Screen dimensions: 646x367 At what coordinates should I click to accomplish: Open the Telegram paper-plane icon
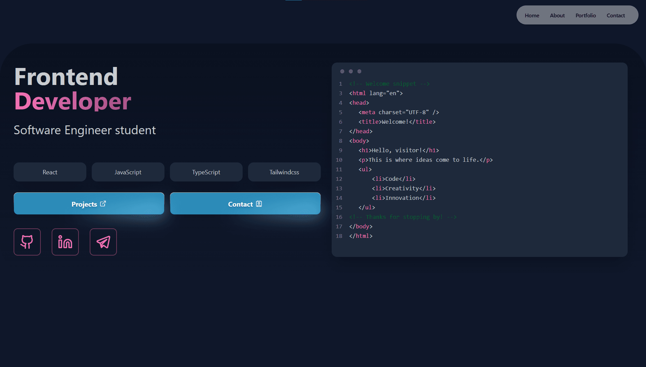tap(103, 242)
